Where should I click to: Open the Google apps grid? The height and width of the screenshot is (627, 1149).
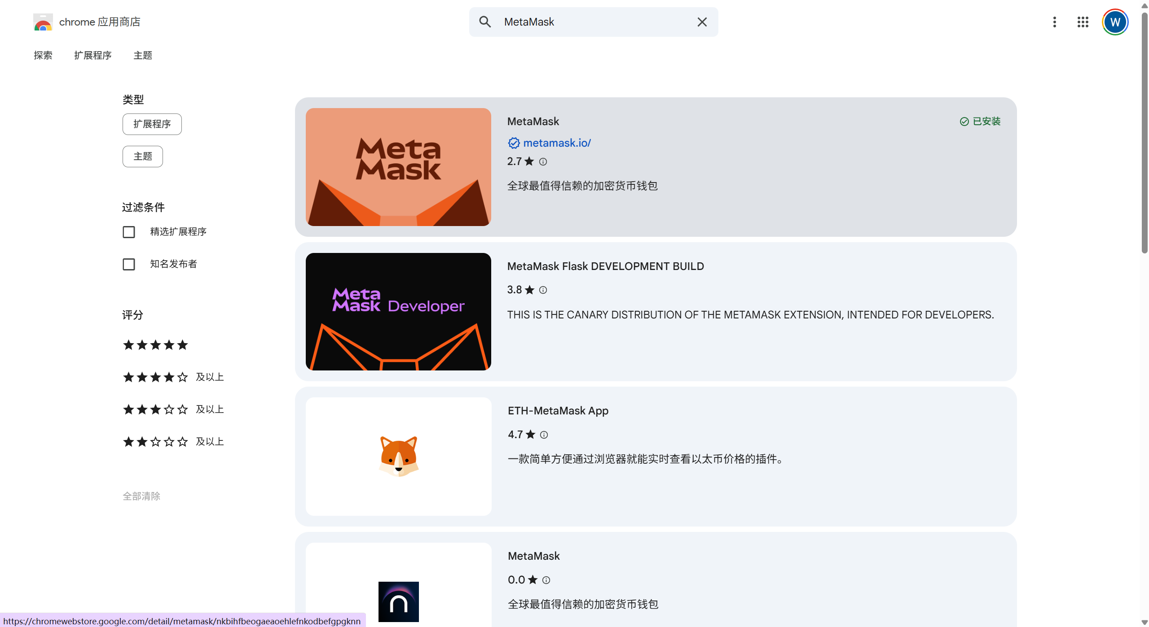1083,22
